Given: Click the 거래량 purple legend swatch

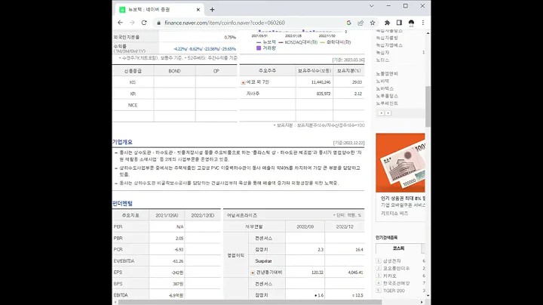Looking at the screenshot, I should tap(259, 48).
